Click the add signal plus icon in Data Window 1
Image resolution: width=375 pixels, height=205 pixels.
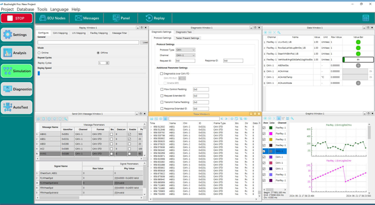(265, 32)
